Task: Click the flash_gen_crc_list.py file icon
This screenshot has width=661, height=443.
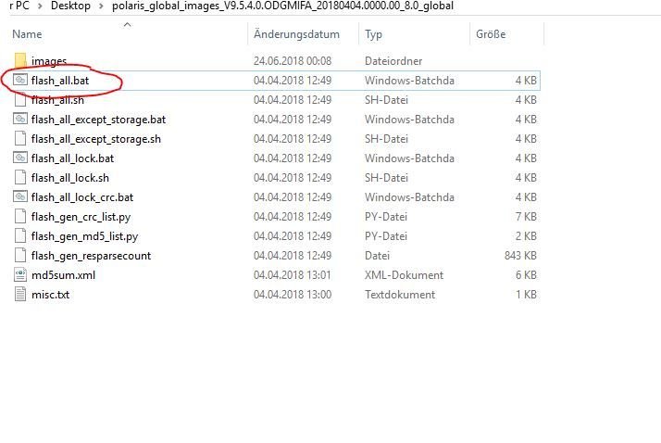Action: point(19,216)
